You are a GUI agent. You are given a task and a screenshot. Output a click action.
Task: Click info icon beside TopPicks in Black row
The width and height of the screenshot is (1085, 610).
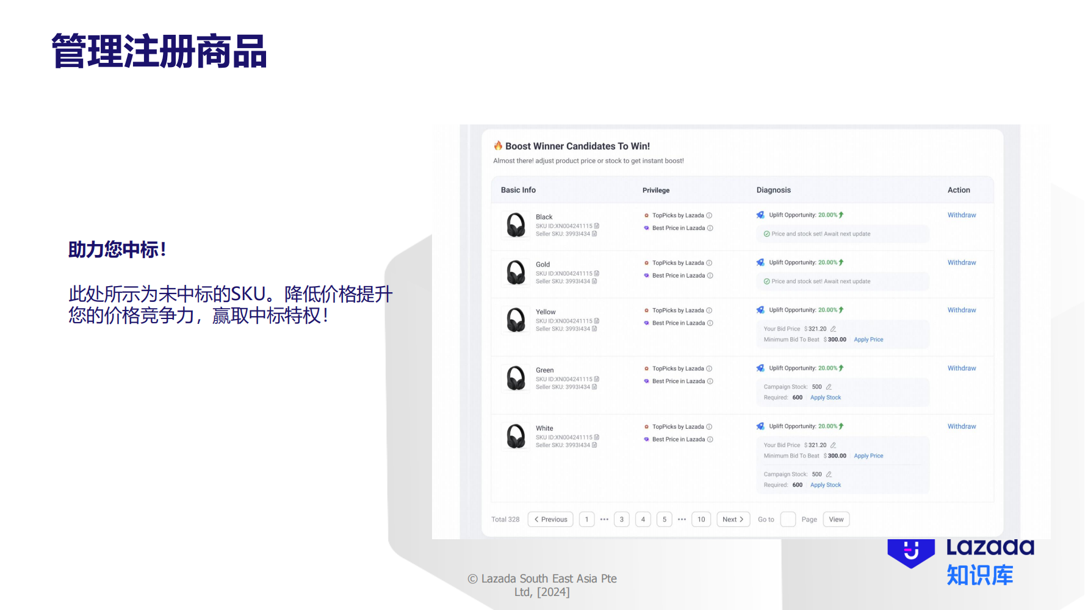[x=709, y=215]
